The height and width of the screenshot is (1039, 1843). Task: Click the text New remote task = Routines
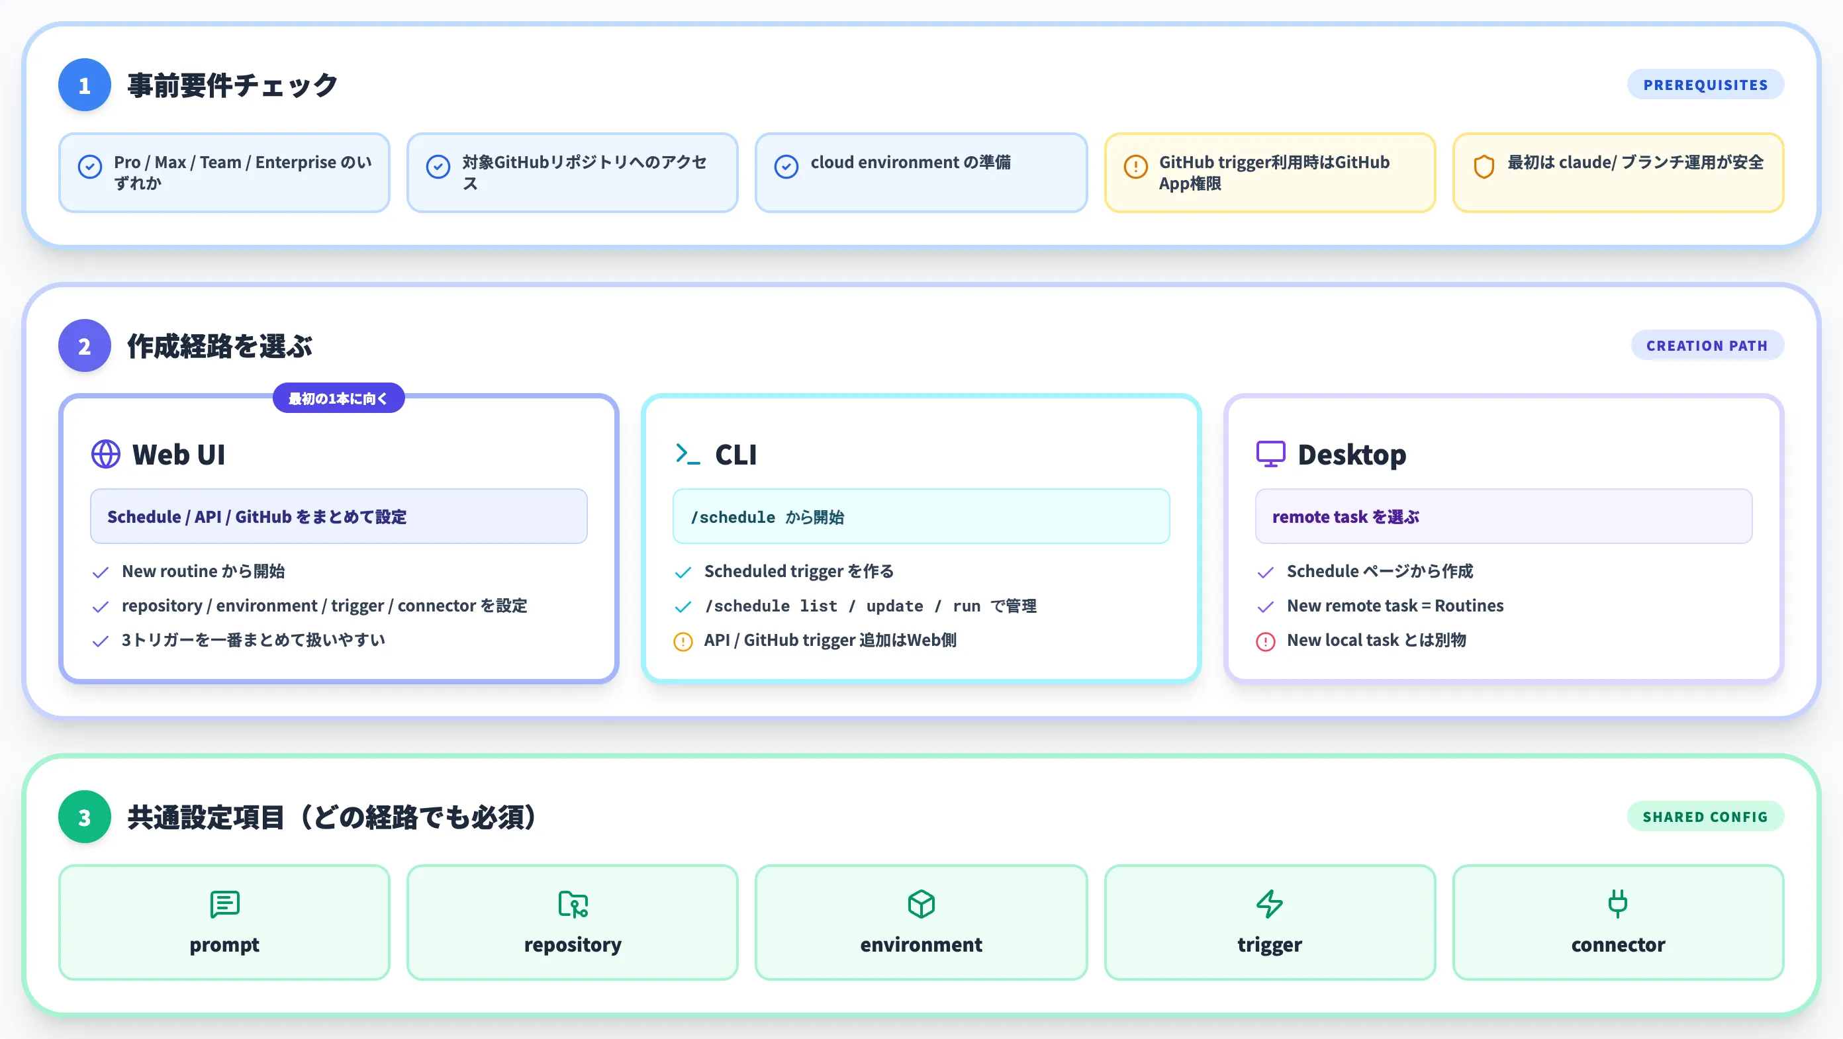pyautogui.click(x=1395, y=606)
